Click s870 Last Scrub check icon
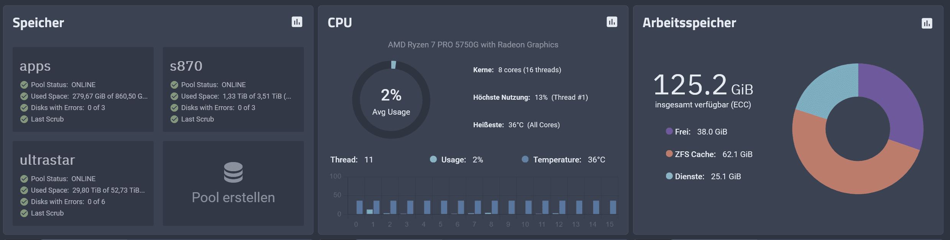This screenshot has width=950, height=240. [174, 119]
